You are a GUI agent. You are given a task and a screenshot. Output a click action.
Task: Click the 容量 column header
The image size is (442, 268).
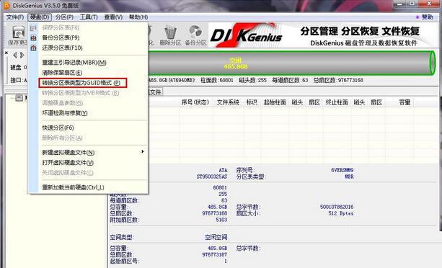(x=405, y=102)
